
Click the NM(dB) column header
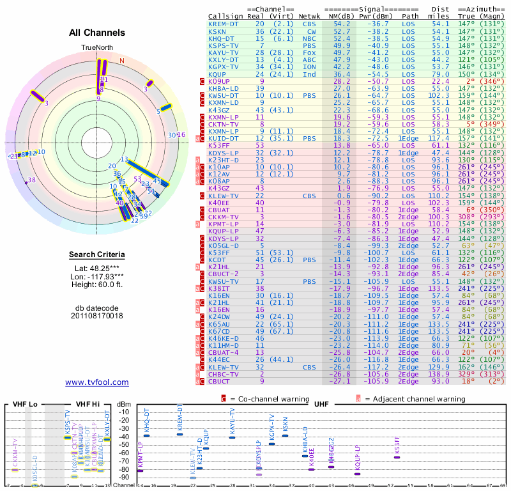(x=341, y=17)
